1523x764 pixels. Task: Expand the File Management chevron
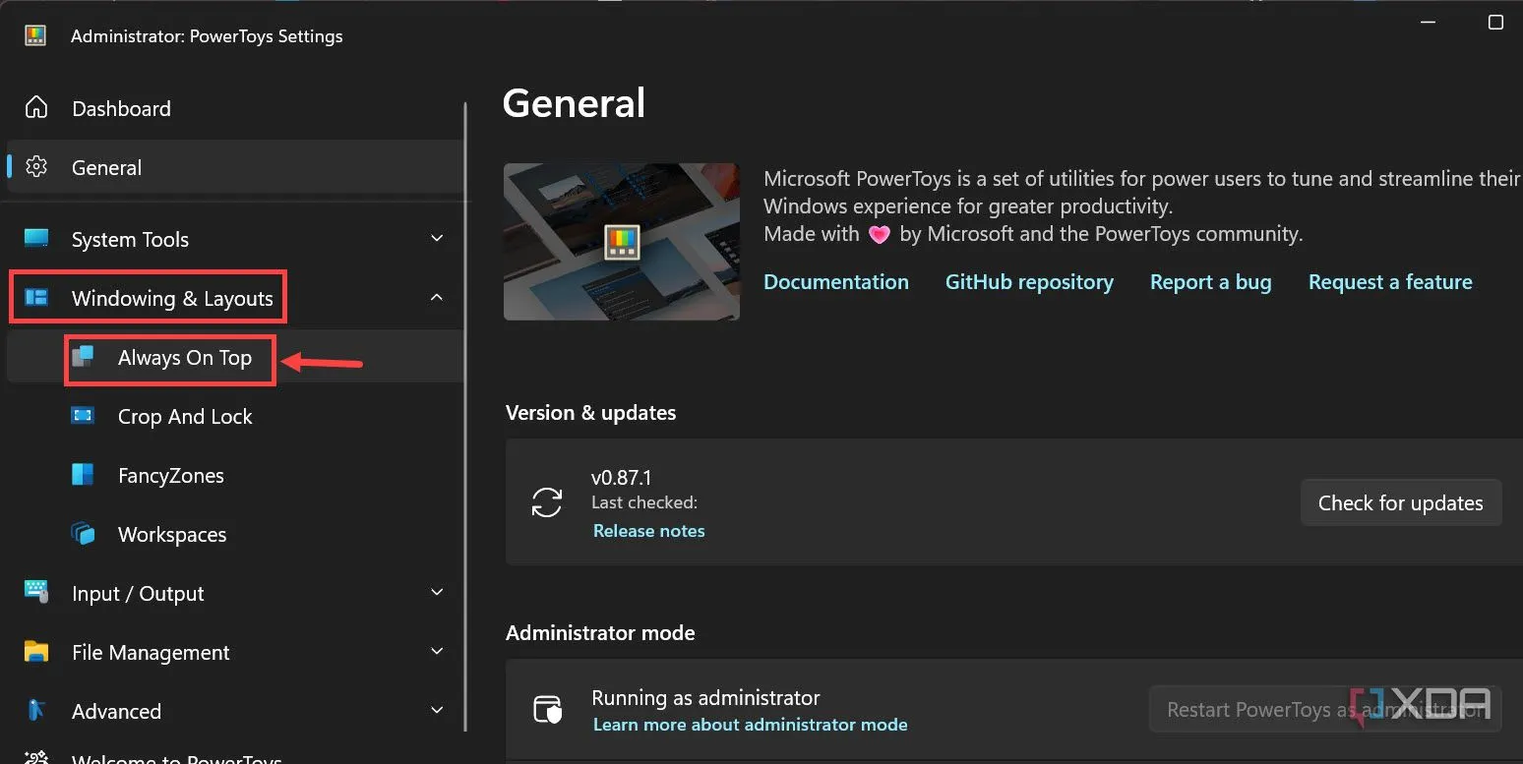pyautogui.click(x=437, y=651)
